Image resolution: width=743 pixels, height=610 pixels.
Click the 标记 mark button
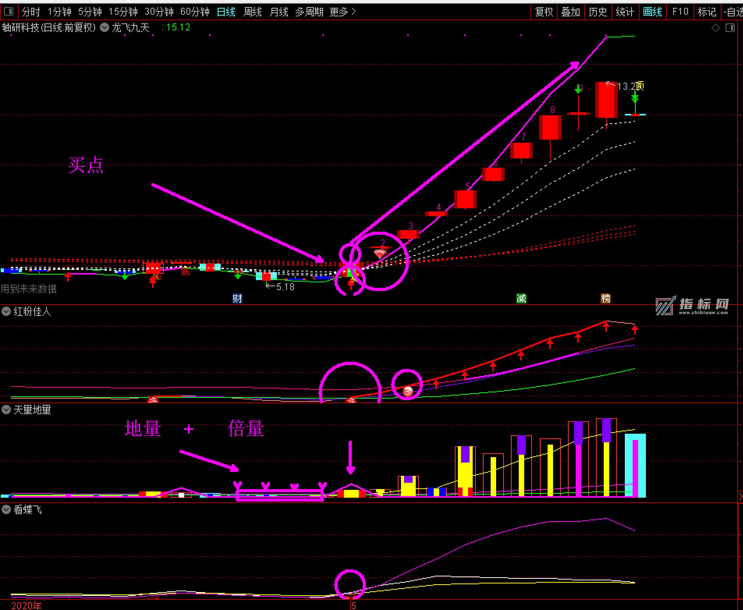pos(707,12)
